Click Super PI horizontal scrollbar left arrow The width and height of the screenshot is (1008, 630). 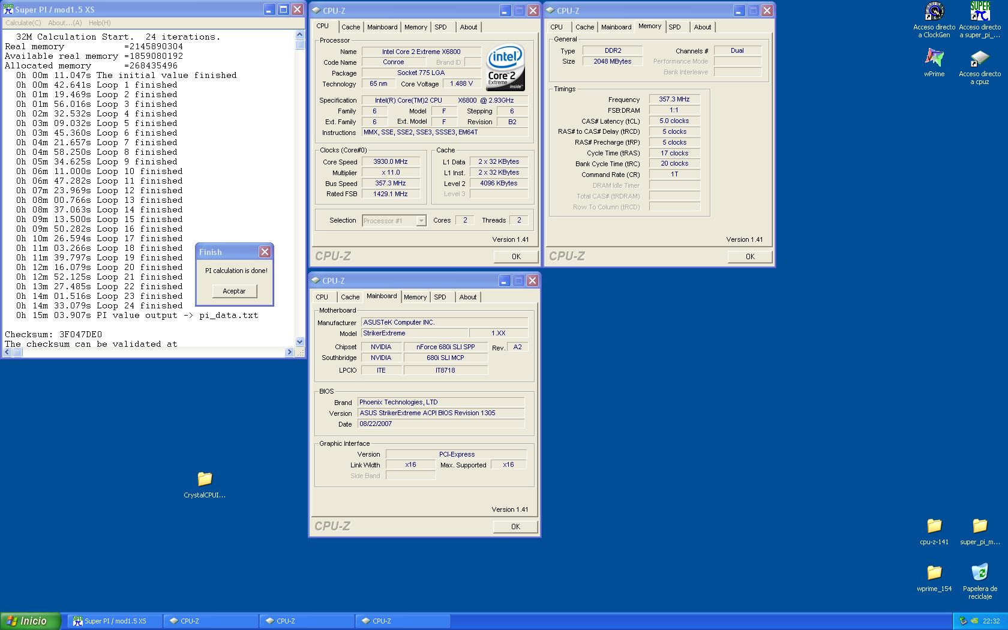(x=8, y=352)
